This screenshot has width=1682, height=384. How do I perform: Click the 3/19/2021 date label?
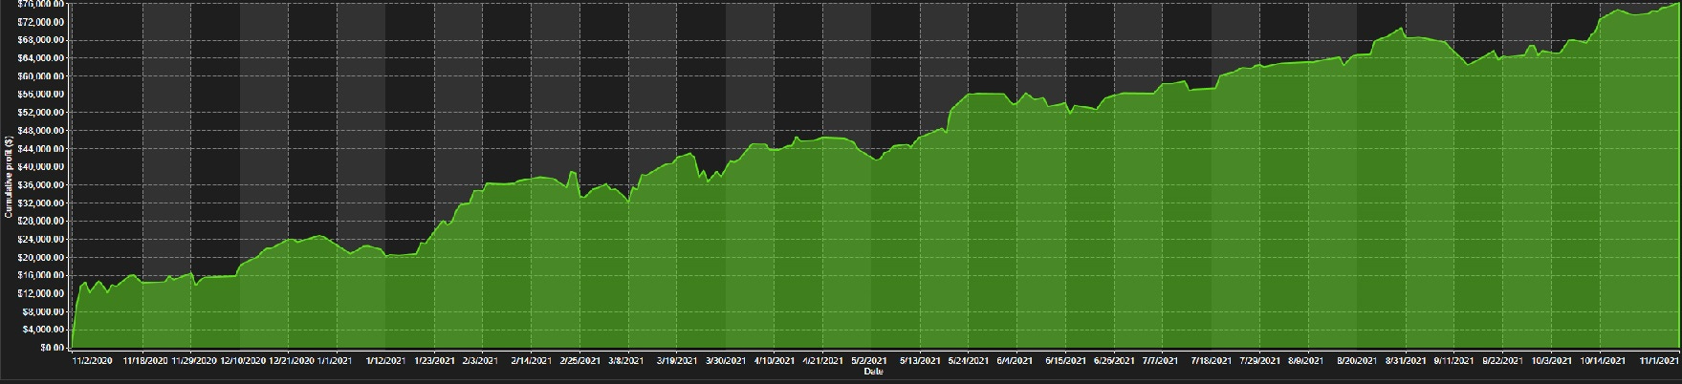[x=676, y=362]
